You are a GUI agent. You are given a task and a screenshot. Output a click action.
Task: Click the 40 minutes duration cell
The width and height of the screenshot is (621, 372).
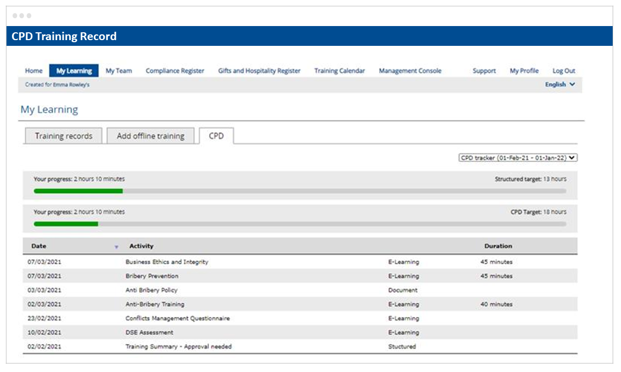496,304
